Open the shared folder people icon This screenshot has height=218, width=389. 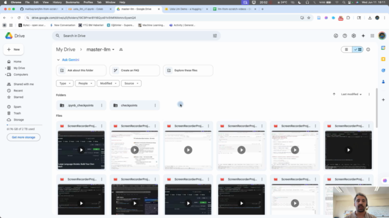click(x=121, y=50)
